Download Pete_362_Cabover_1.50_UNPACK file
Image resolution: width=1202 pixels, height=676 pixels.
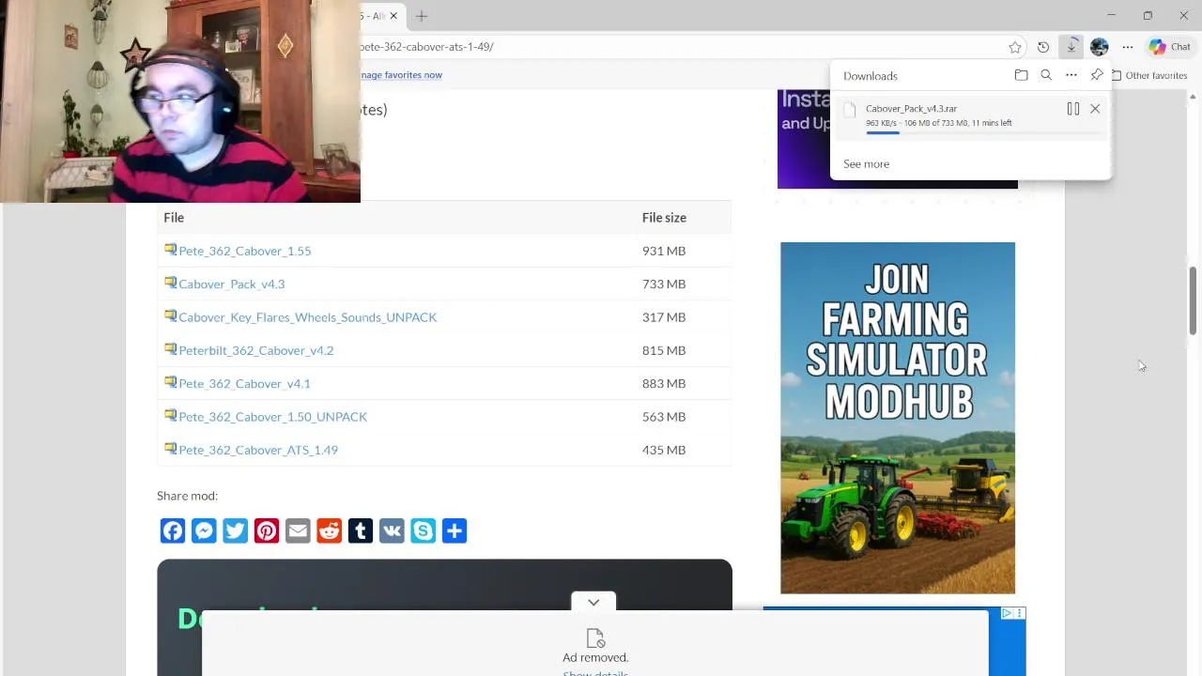pyautogui.click(x=272, y=417)
